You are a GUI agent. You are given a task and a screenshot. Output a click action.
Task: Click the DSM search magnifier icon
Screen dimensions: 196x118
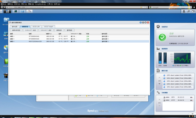(189, 11)
